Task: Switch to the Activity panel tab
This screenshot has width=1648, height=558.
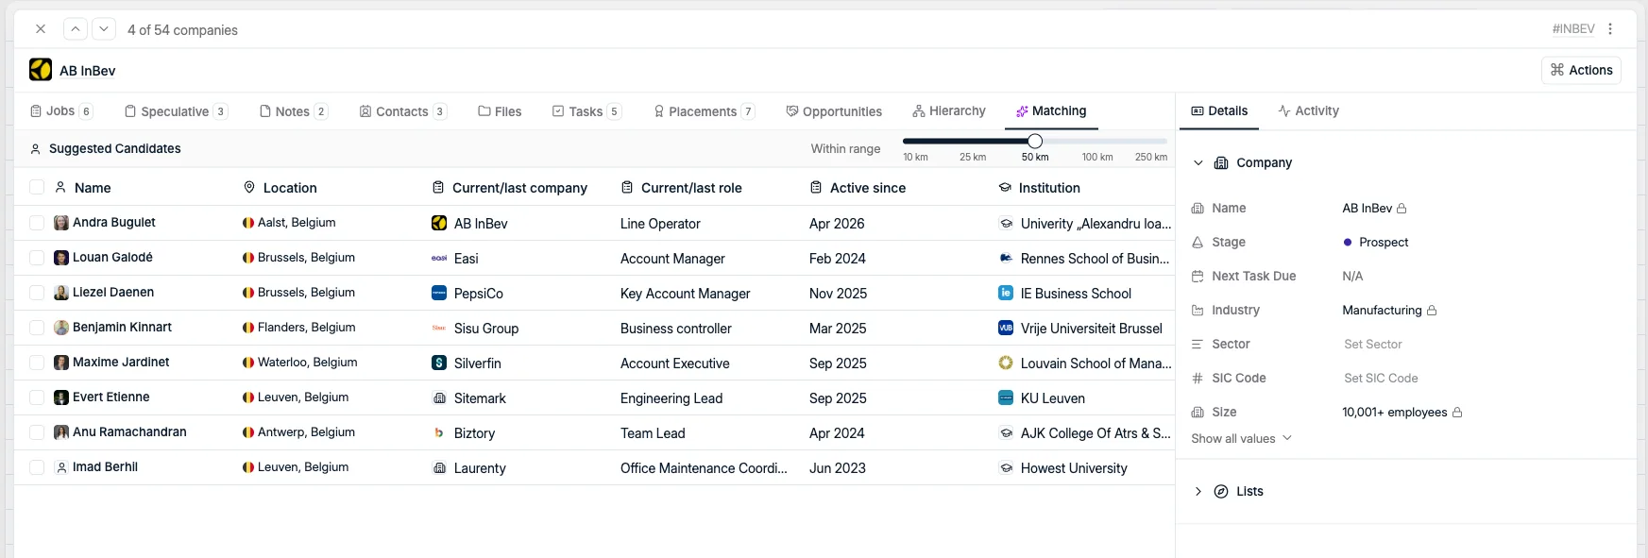Action: coord(1308,111)
